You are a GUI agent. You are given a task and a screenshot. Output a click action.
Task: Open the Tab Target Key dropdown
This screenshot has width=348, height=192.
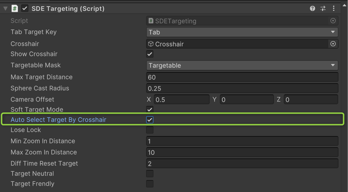click(242, 32)
